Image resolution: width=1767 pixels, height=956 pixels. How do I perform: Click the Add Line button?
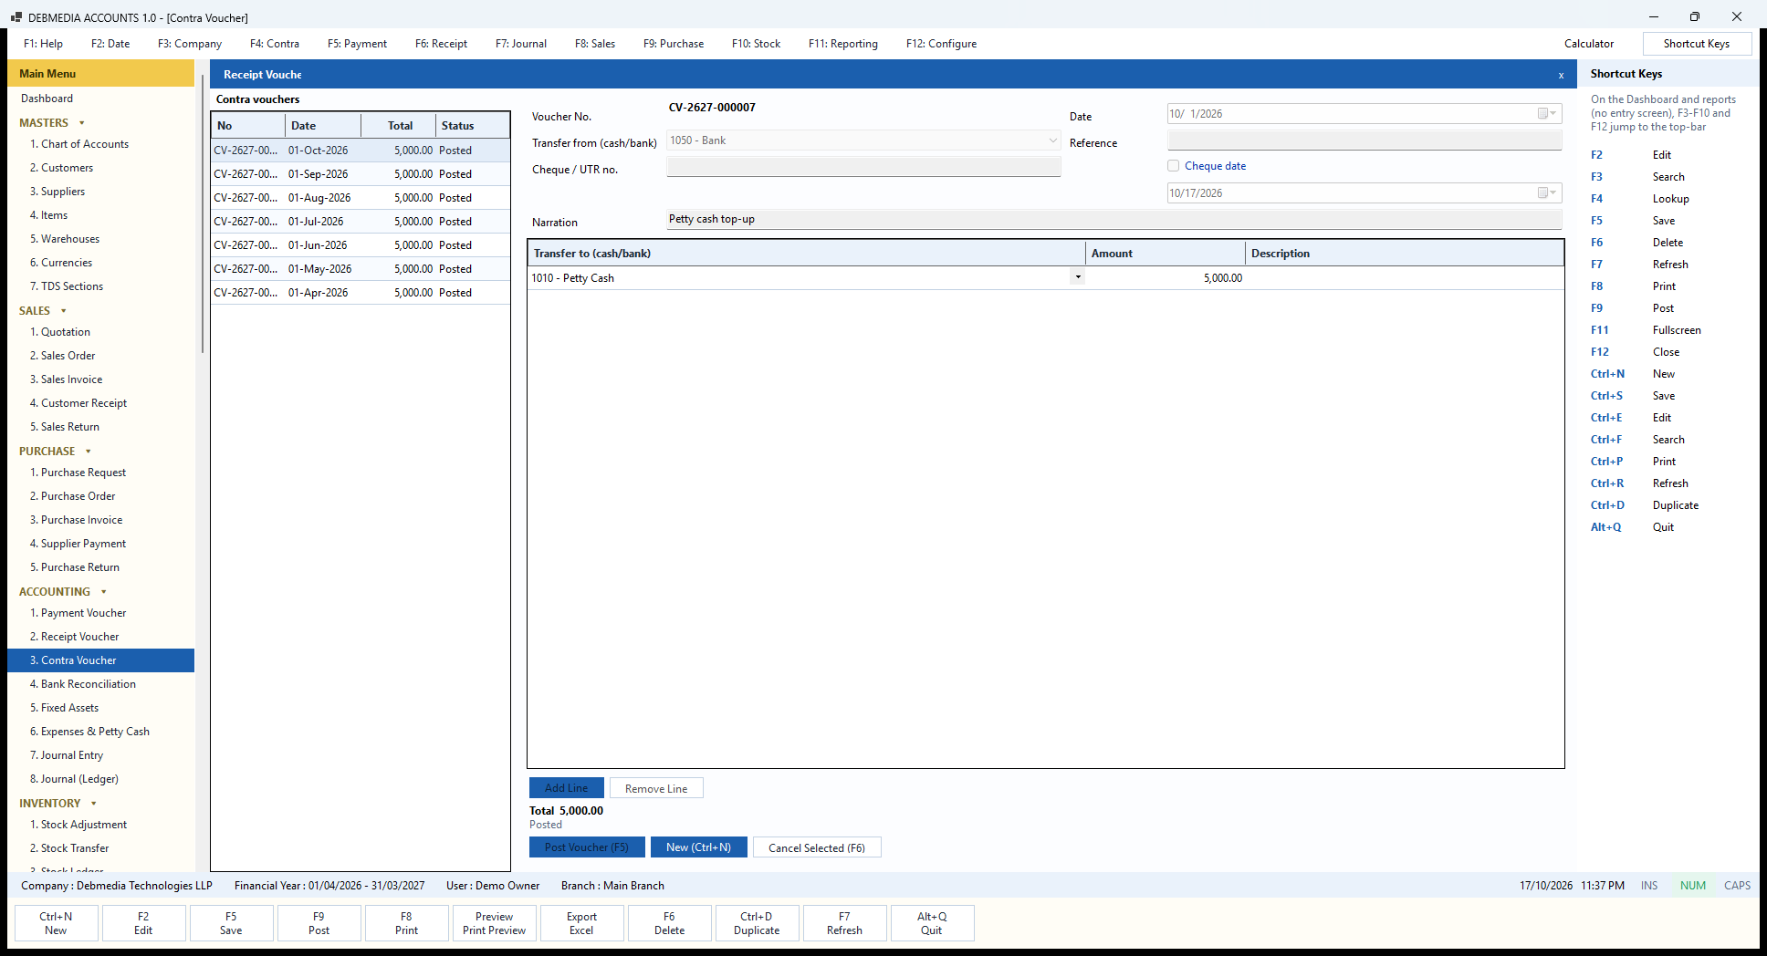pos(567,788)
